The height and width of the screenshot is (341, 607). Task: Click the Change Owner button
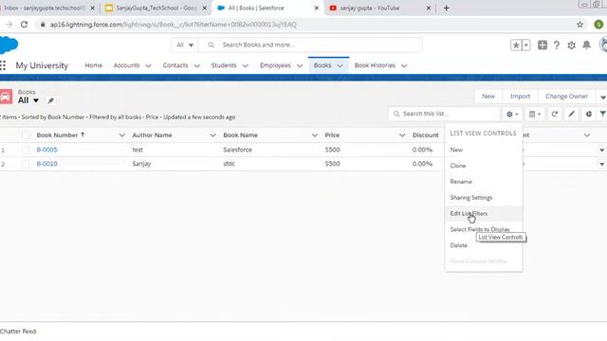(566, 97)
